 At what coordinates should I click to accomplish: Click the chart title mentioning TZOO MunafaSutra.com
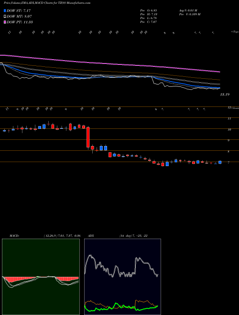[47, 3]
